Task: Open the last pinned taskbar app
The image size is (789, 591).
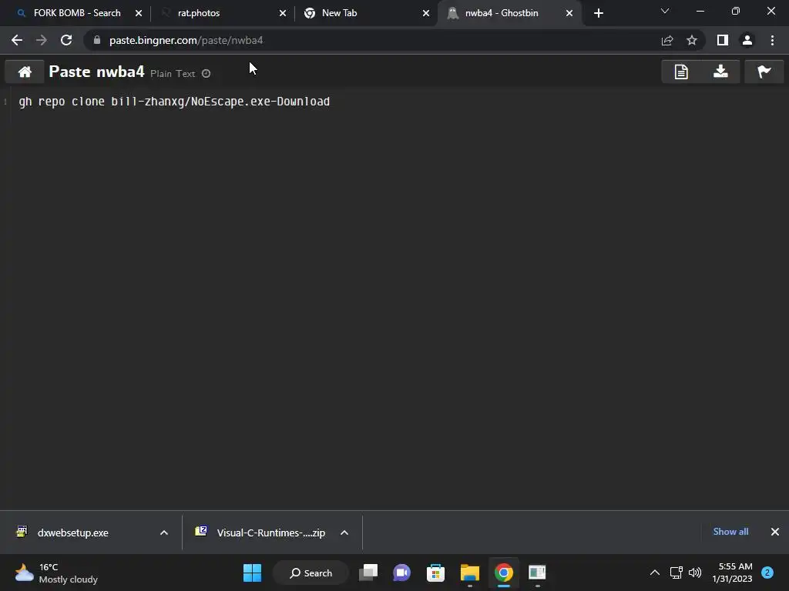Action: point(537,573)
